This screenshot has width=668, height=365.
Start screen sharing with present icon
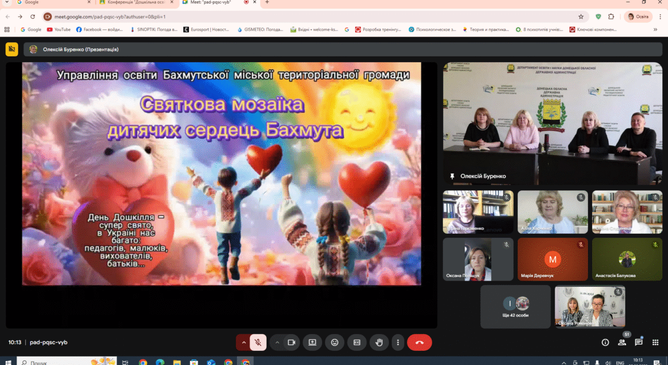[x=312, y=342]
